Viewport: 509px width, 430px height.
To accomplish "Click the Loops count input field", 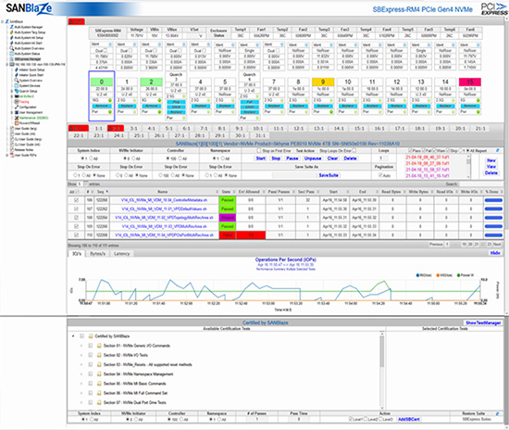I will point(384,158).
